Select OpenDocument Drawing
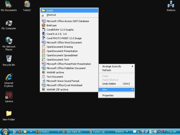This screenshot has height=135, width=180. point(69,47)
